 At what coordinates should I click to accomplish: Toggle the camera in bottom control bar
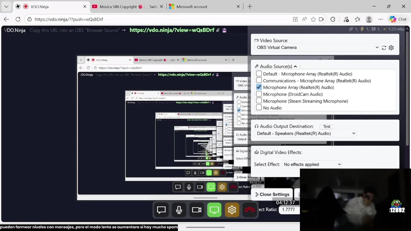(197, 210)
